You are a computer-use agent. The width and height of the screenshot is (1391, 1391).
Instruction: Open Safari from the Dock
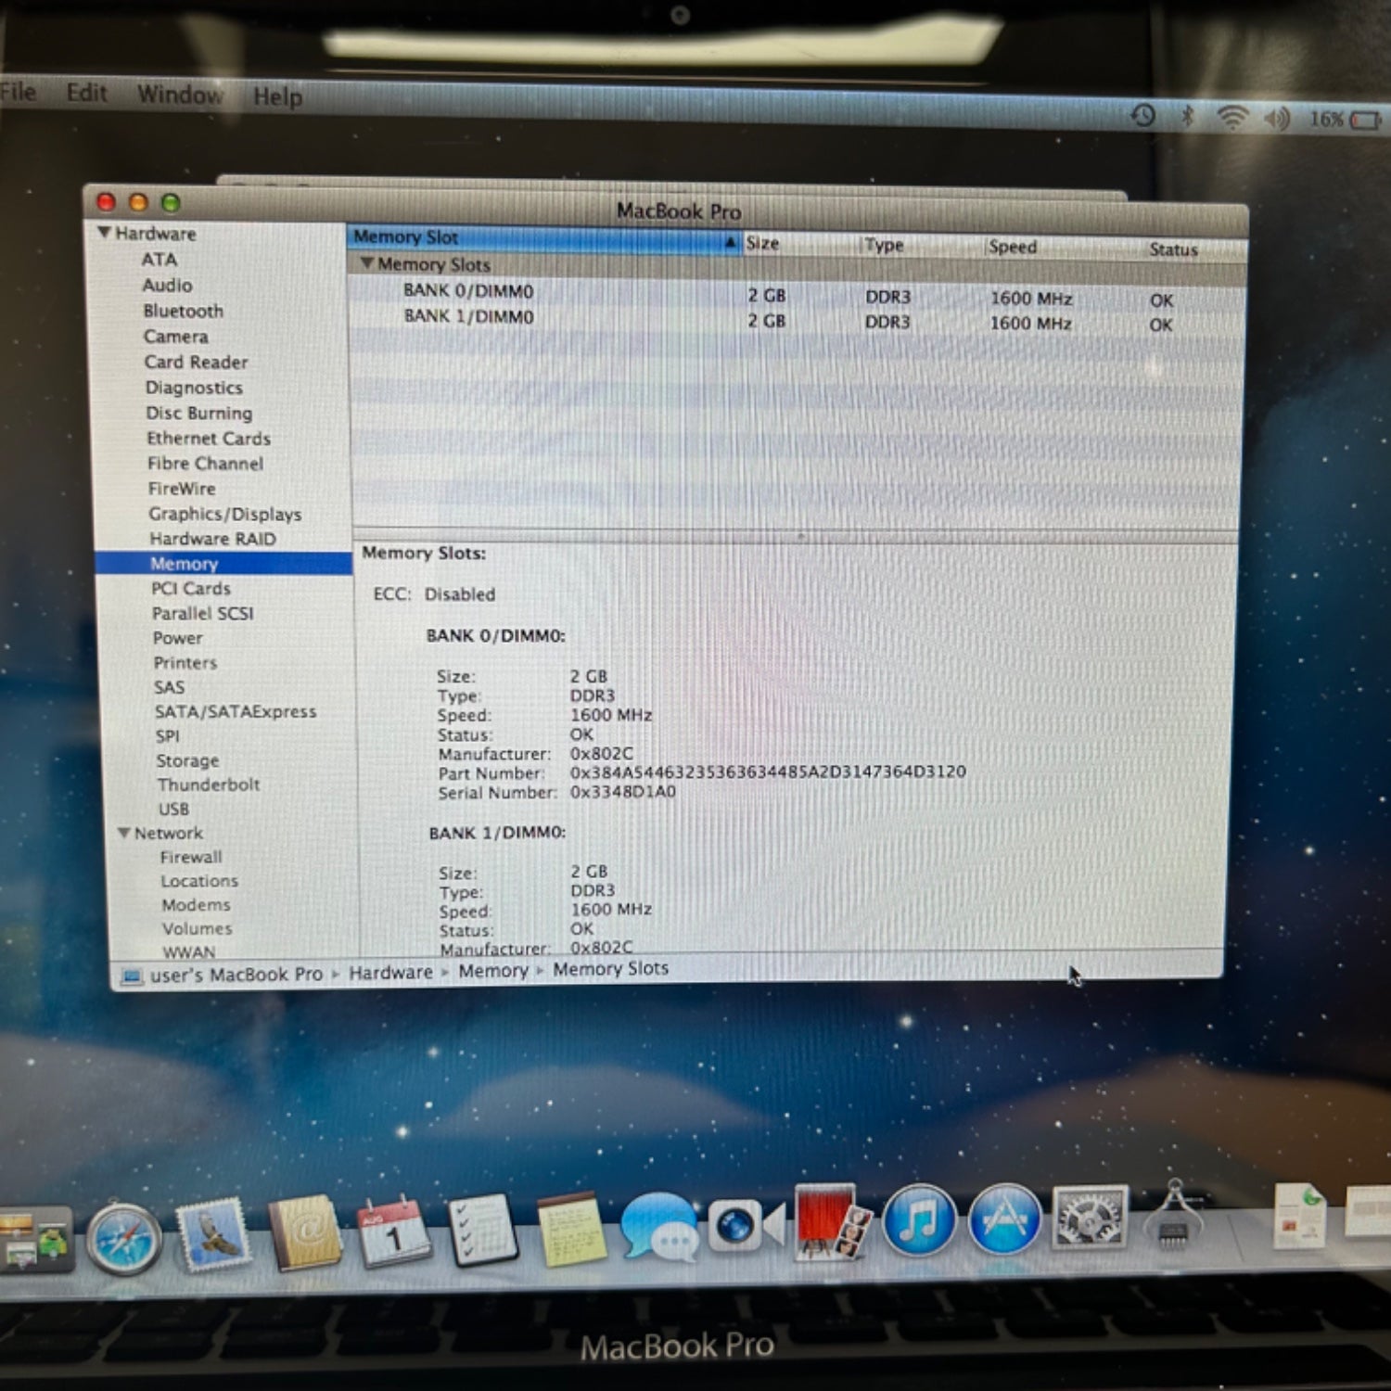[x=123, y=1239]
